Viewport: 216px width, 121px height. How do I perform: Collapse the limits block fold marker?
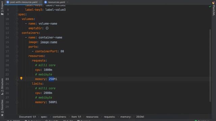(x=17, y=84)
